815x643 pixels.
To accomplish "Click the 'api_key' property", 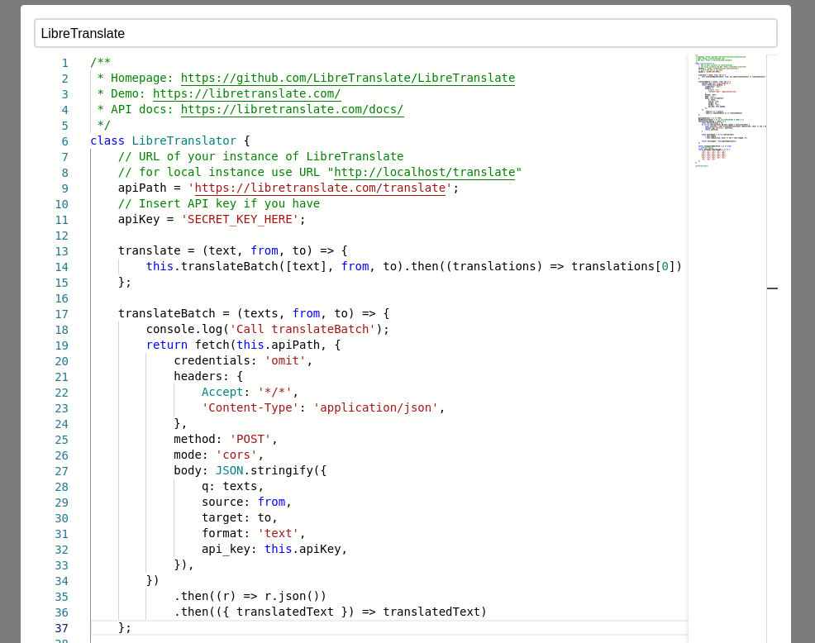I will click(x=226, y=549).
